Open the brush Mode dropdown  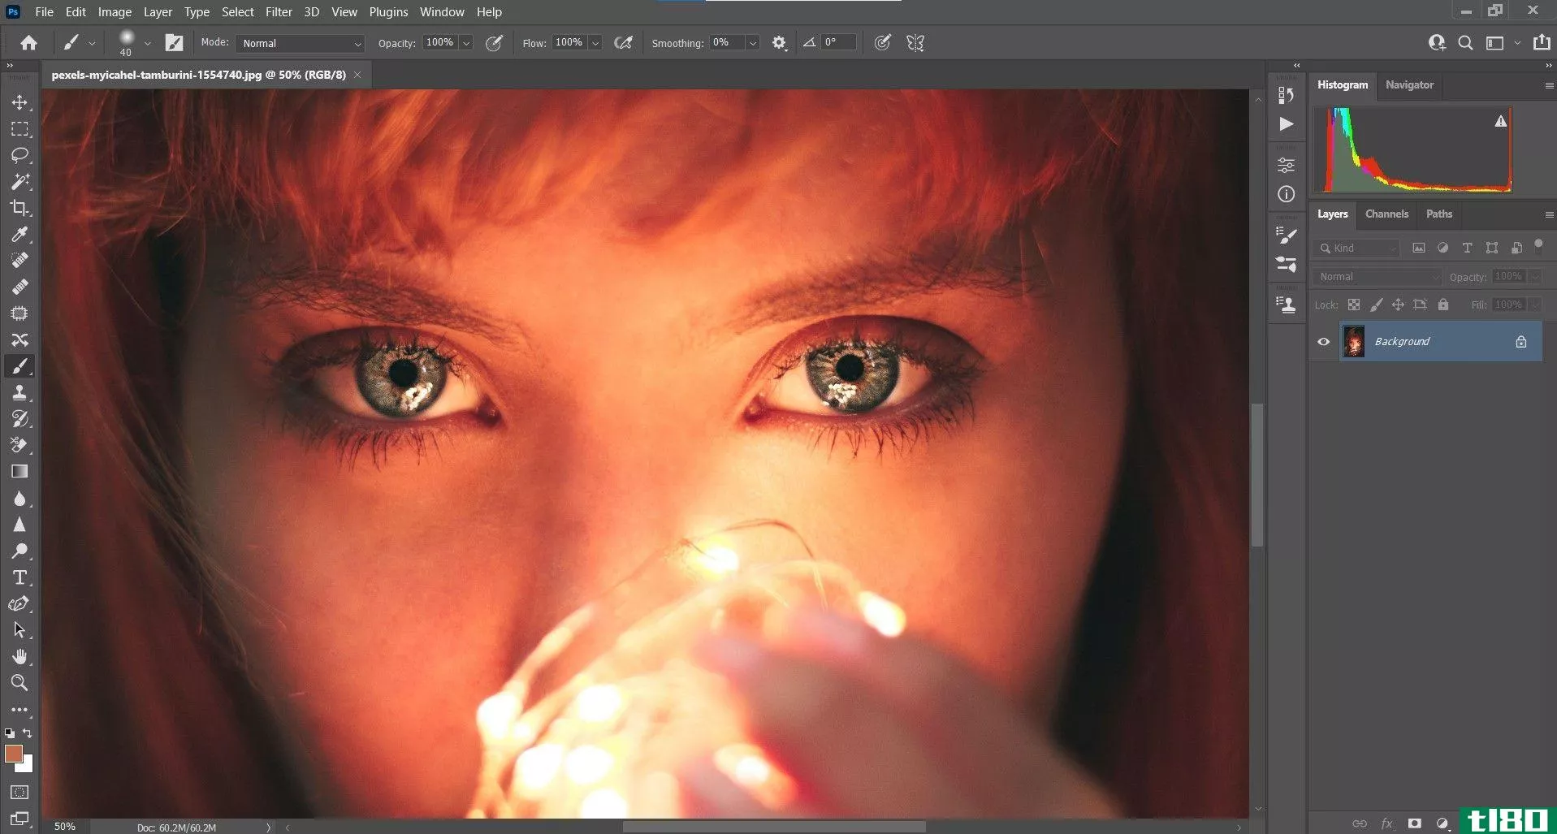pos(300,43)
